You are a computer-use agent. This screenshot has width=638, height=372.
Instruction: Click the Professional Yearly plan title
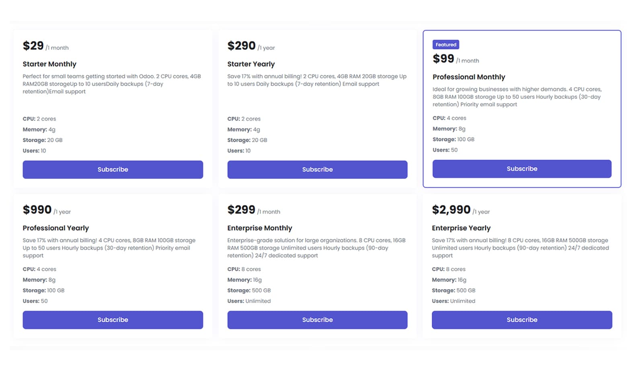55,228
